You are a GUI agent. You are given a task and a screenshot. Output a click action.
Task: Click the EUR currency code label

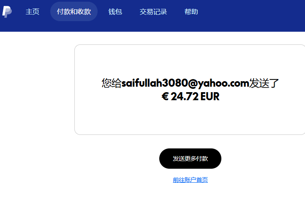tap(210, 96)
